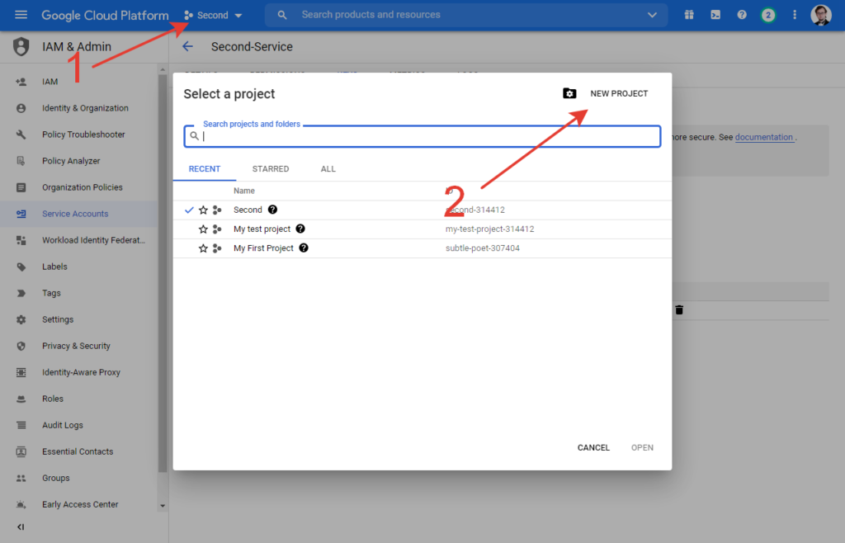Image resolution: width=845 pixels, height=543 pixels.
Task: Open the help question mark menu
Action: coord(742,15)
